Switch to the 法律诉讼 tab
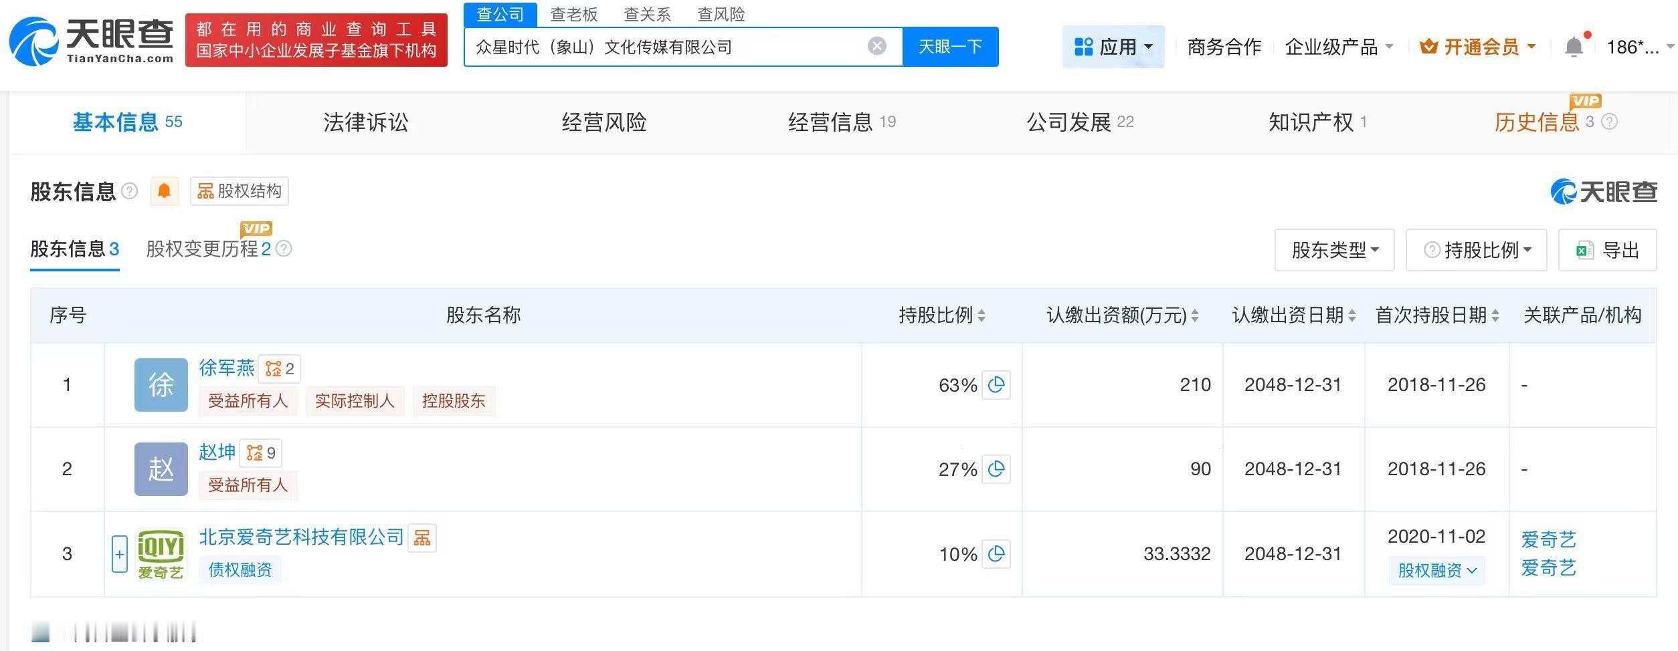1678x651 pixels. pyautogui.click(x=365, y=122)
